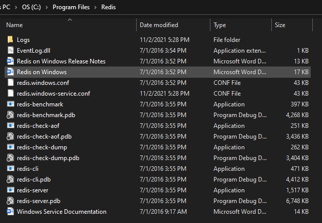Select the redis-server application name
The image size is (322, 223).
click(32, 190)
